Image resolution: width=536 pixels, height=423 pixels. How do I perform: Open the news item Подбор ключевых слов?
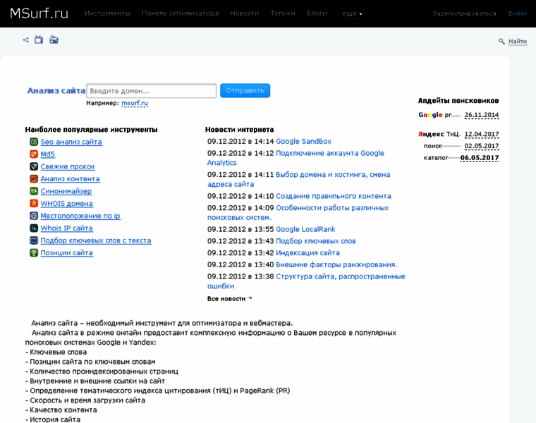(316, 241)
